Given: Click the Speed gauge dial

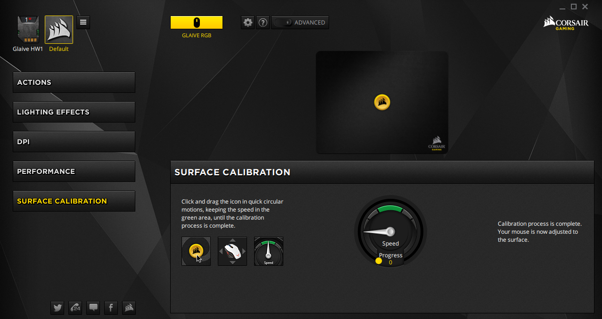Looking at the screenshot, I should click(390, 232).
